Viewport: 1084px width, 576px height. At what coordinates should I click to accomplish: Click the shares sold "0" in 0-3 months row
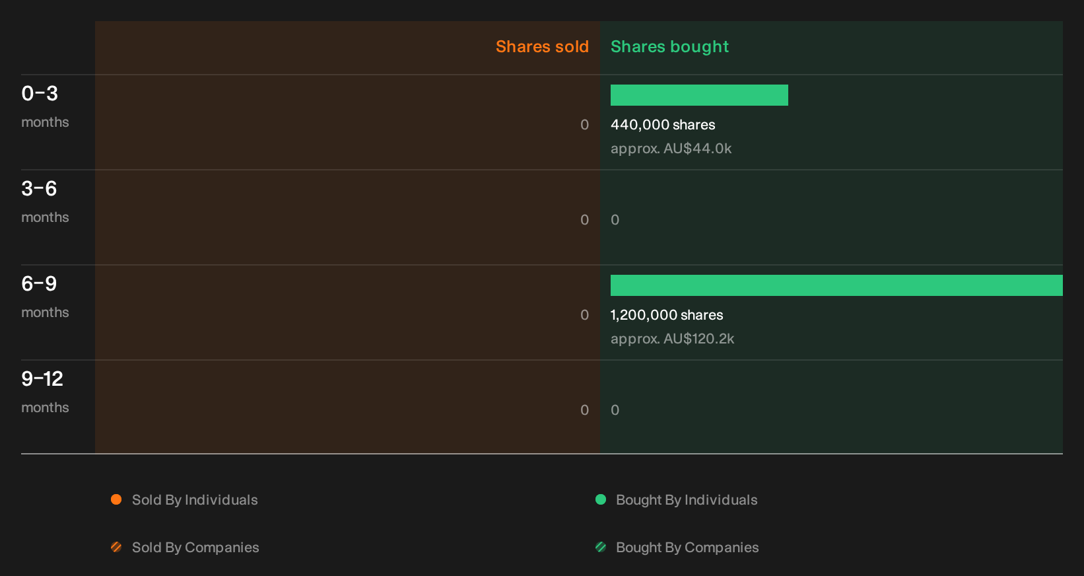pyautogui.click(x=584, y=125)
